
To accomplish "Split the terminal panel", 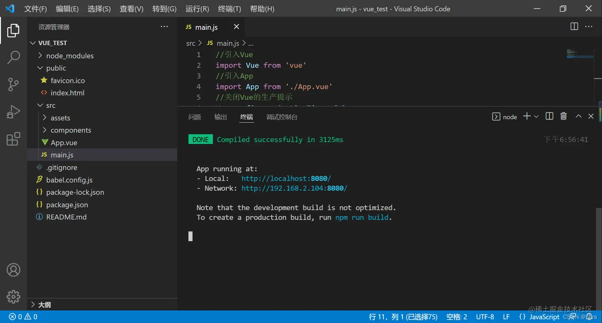I will [550, 116].
